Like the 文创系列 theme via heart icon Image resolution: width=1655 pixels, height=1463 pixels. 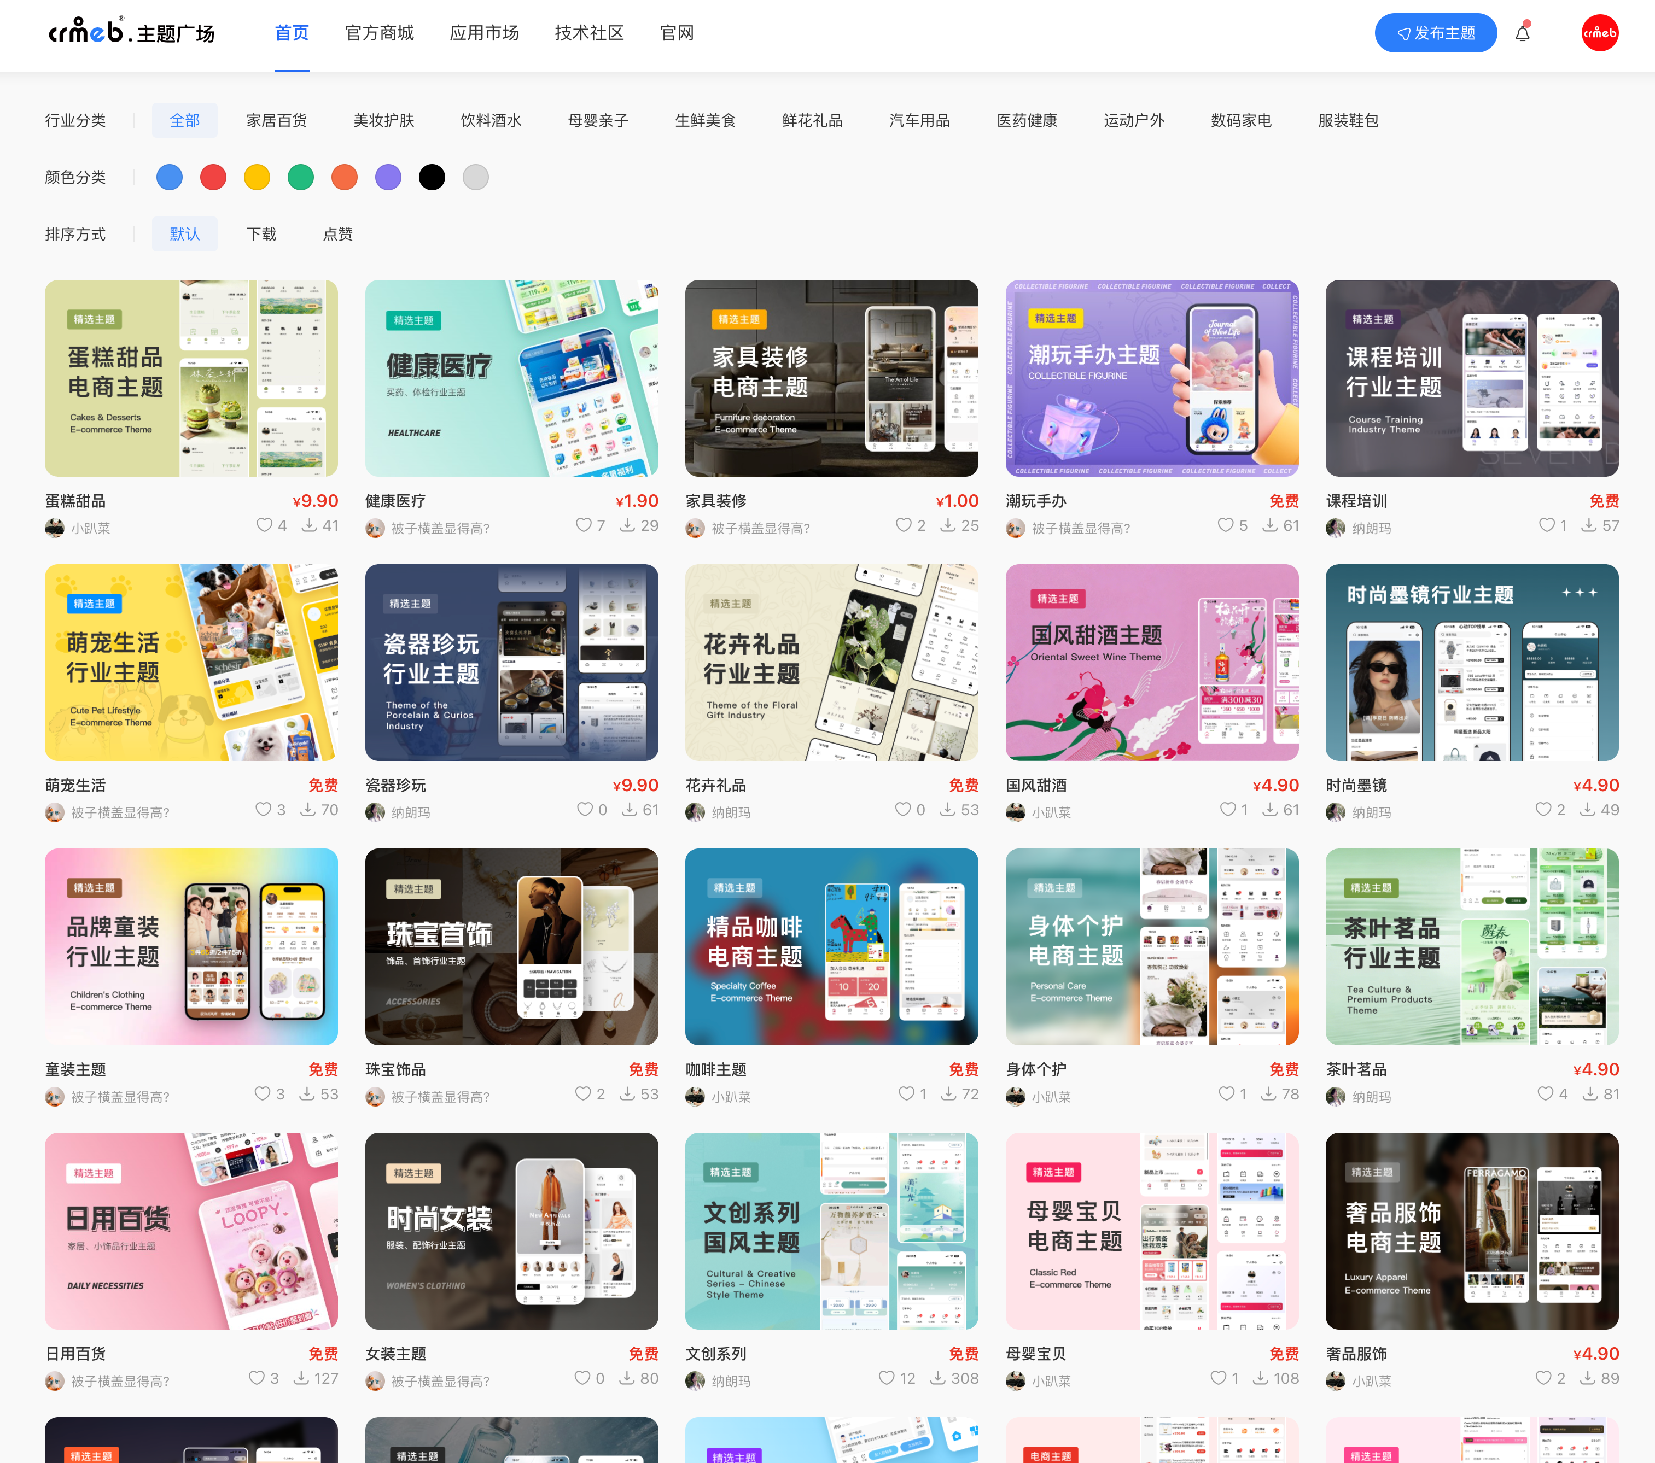tap(887, 1378)
